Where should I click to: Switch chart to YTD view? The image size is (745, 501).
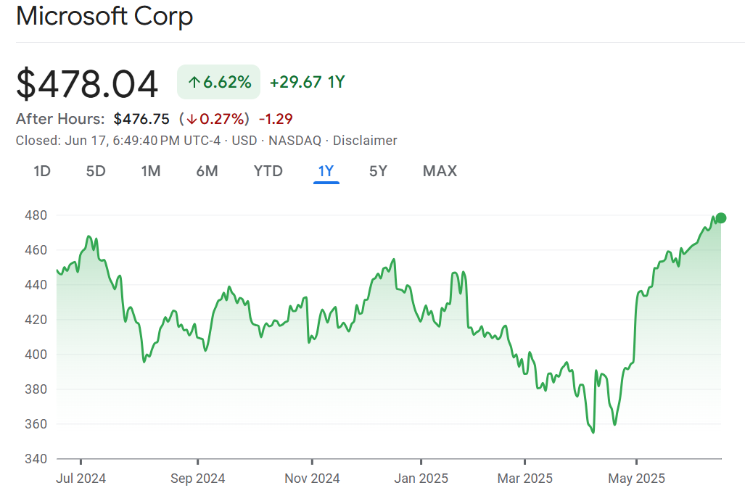(268, 171)
